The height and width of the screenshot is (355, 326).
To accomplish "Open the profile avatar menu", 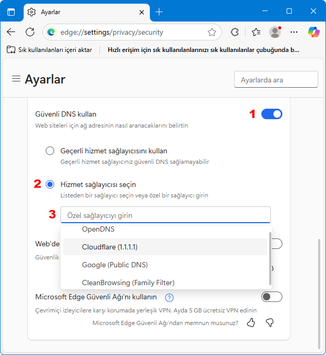I will (275, 32).
